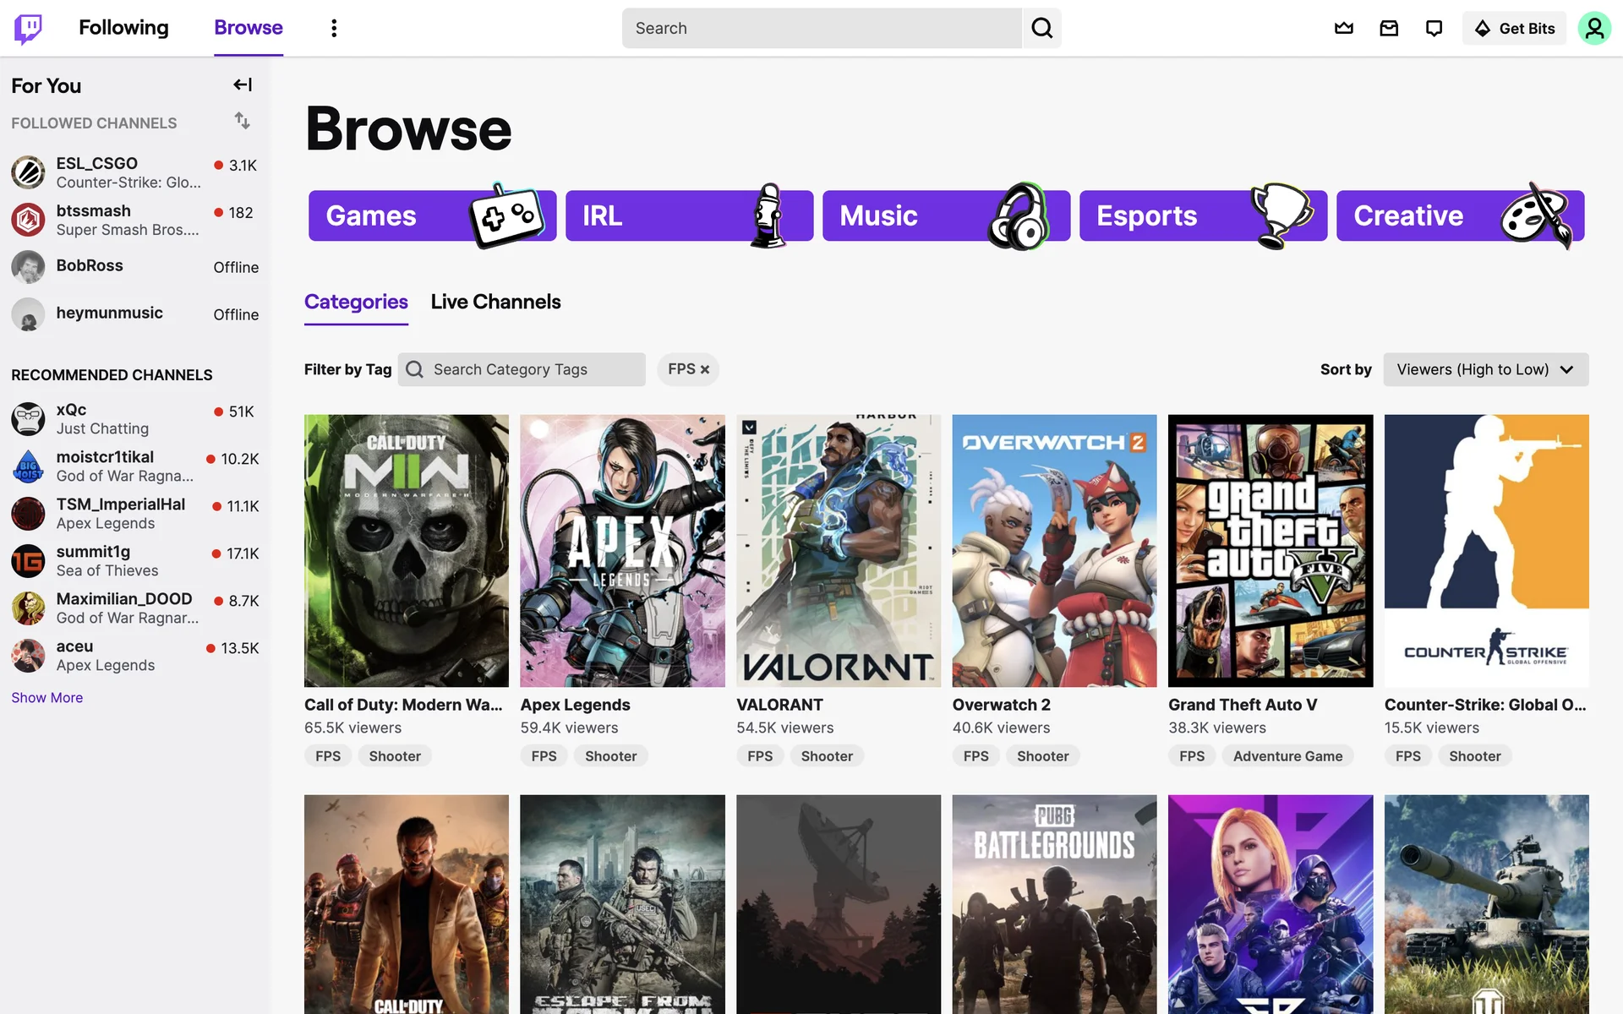Image resolution: width=1623 pixels, height=1014 pixels.
Task: Switch to the Live Channels tab
Action: tap(495, 302)
